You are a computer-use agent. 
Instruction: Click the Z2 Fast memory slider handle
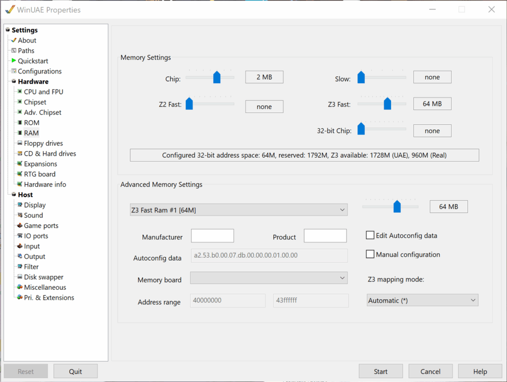(189, 104)
